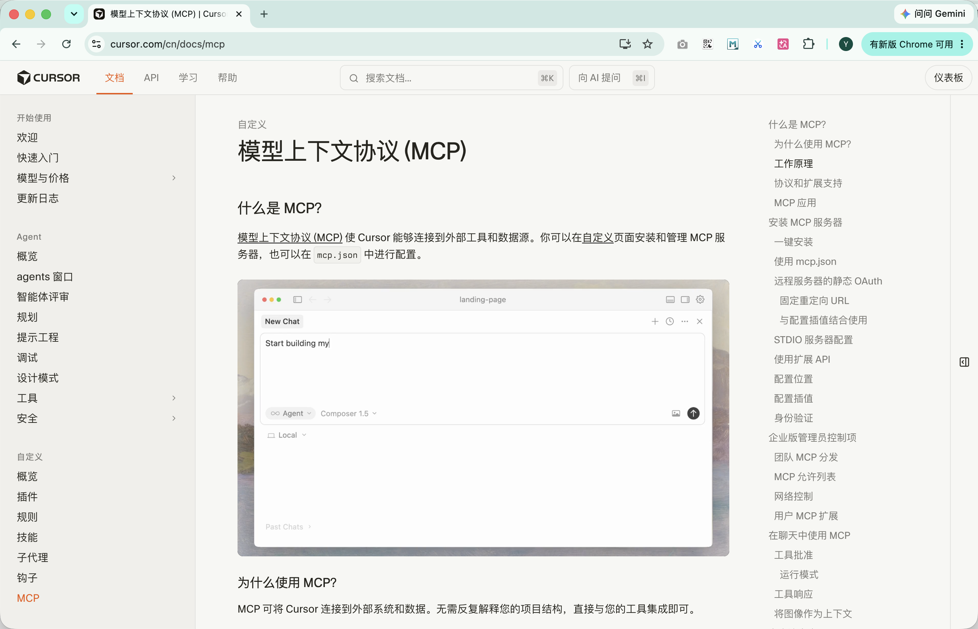Reload the page
This screenshot has height=629, width=978.
[66, 44]
